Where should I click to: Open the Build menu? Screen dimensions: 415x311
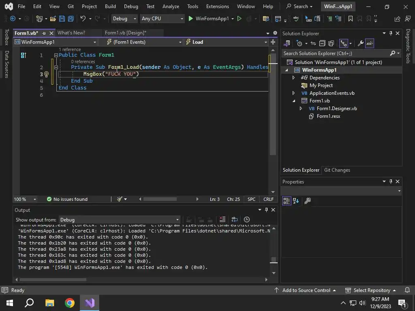[x=110, y=6]
